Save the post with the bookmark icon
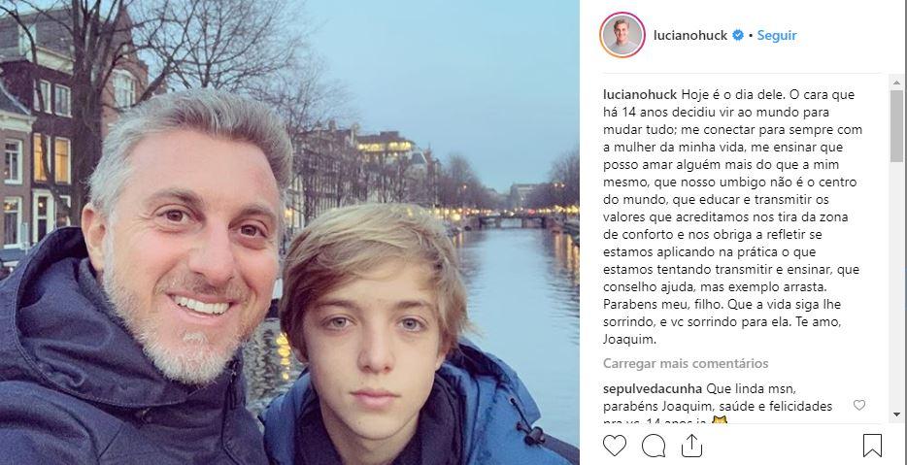The image size is (907, 465). [x=872, y=446]
